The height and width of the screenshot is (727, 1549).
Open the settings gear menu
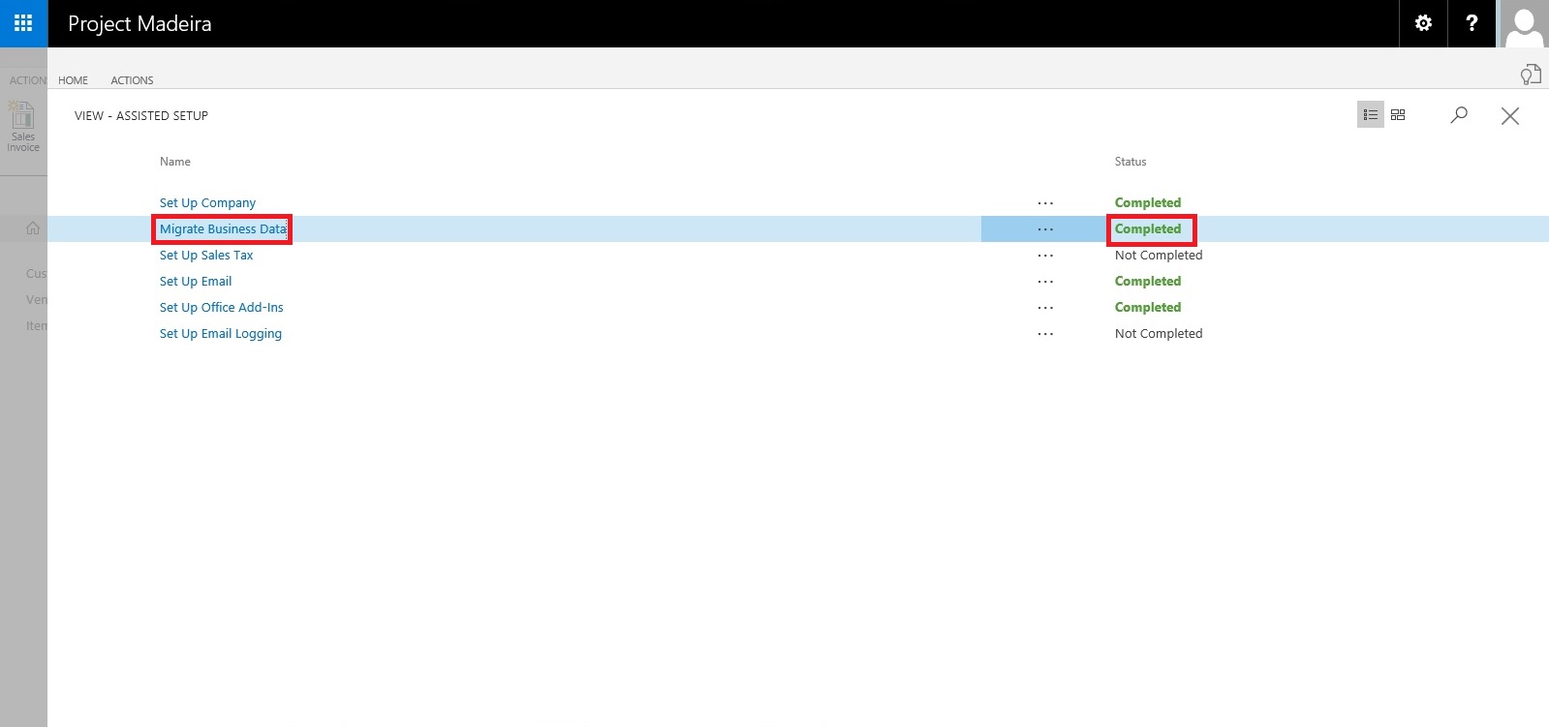click(1423, 23)
